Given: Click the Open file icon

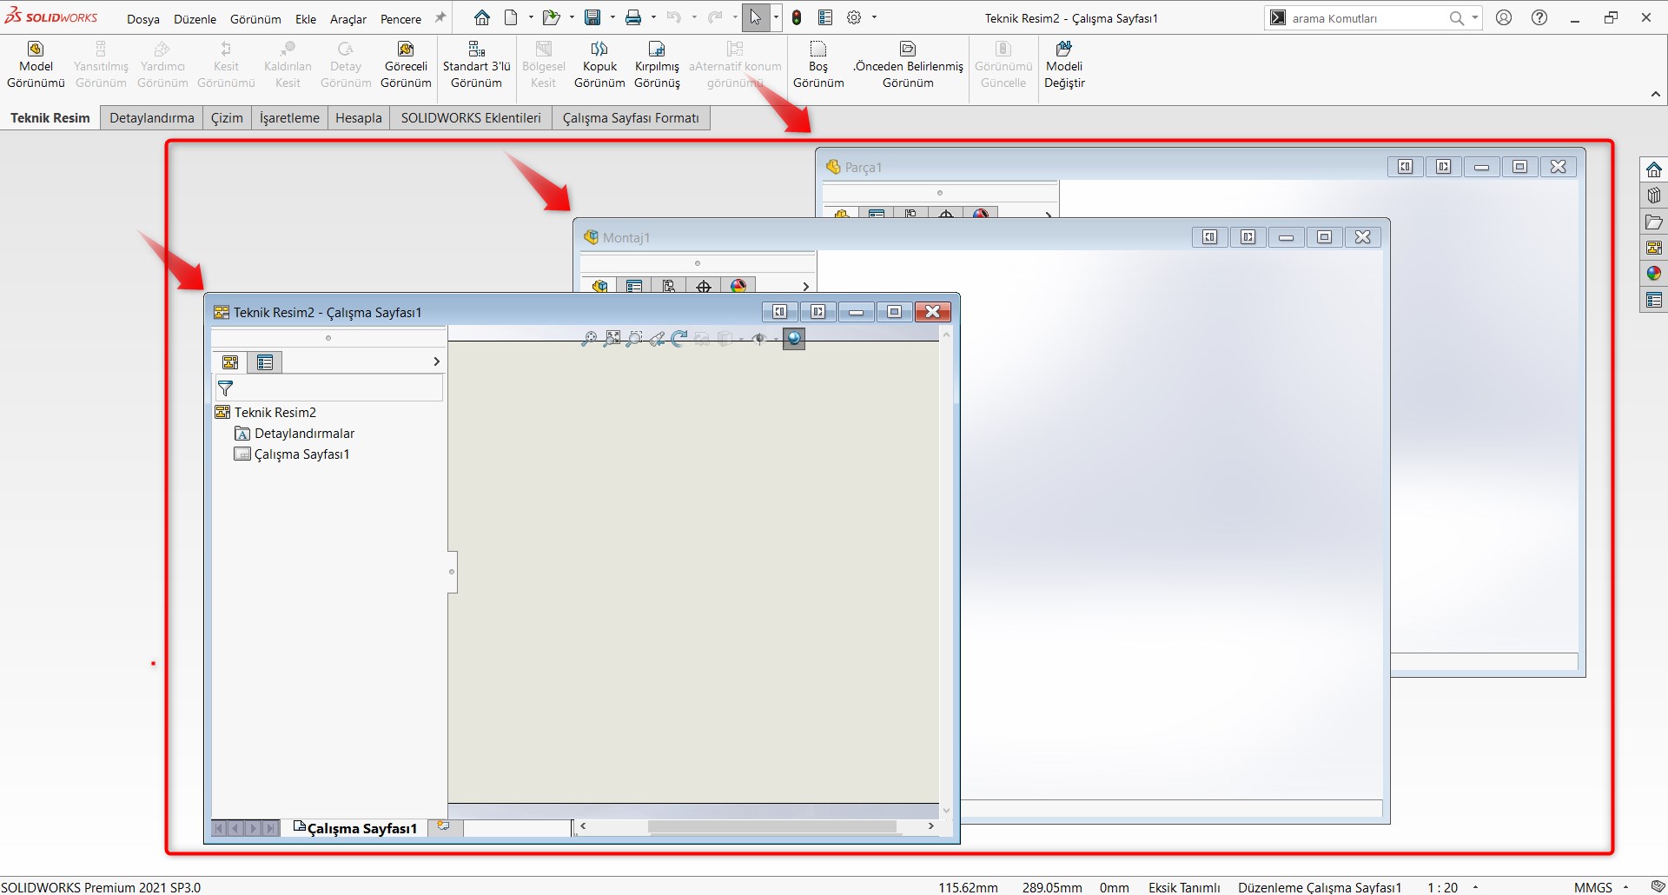Looking at the screenshot, I should [x=551, y=17].
